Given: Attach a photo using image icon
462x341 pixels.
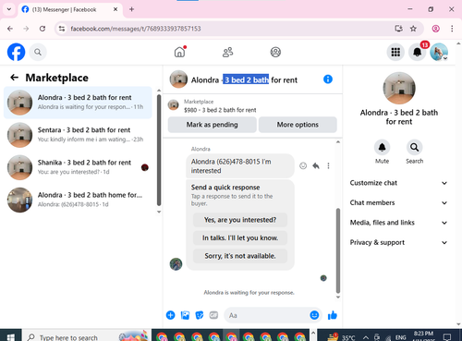Looking at the screenshot, I should (185, 315).
